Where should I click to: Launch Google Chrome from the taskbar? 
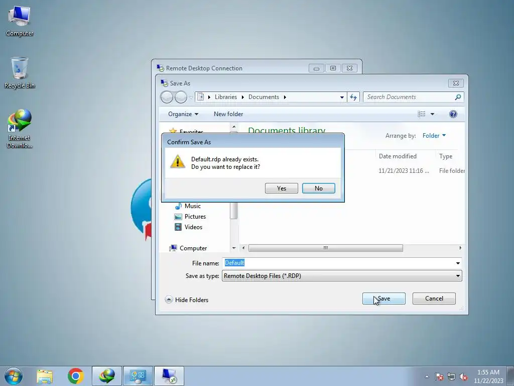point(76,376)
